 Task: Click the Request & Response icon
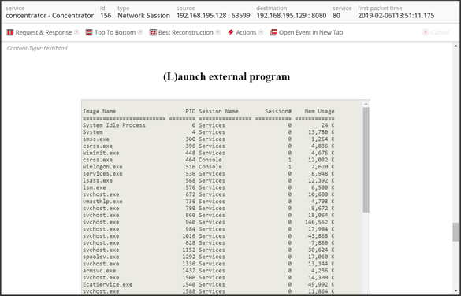[10, 32]
